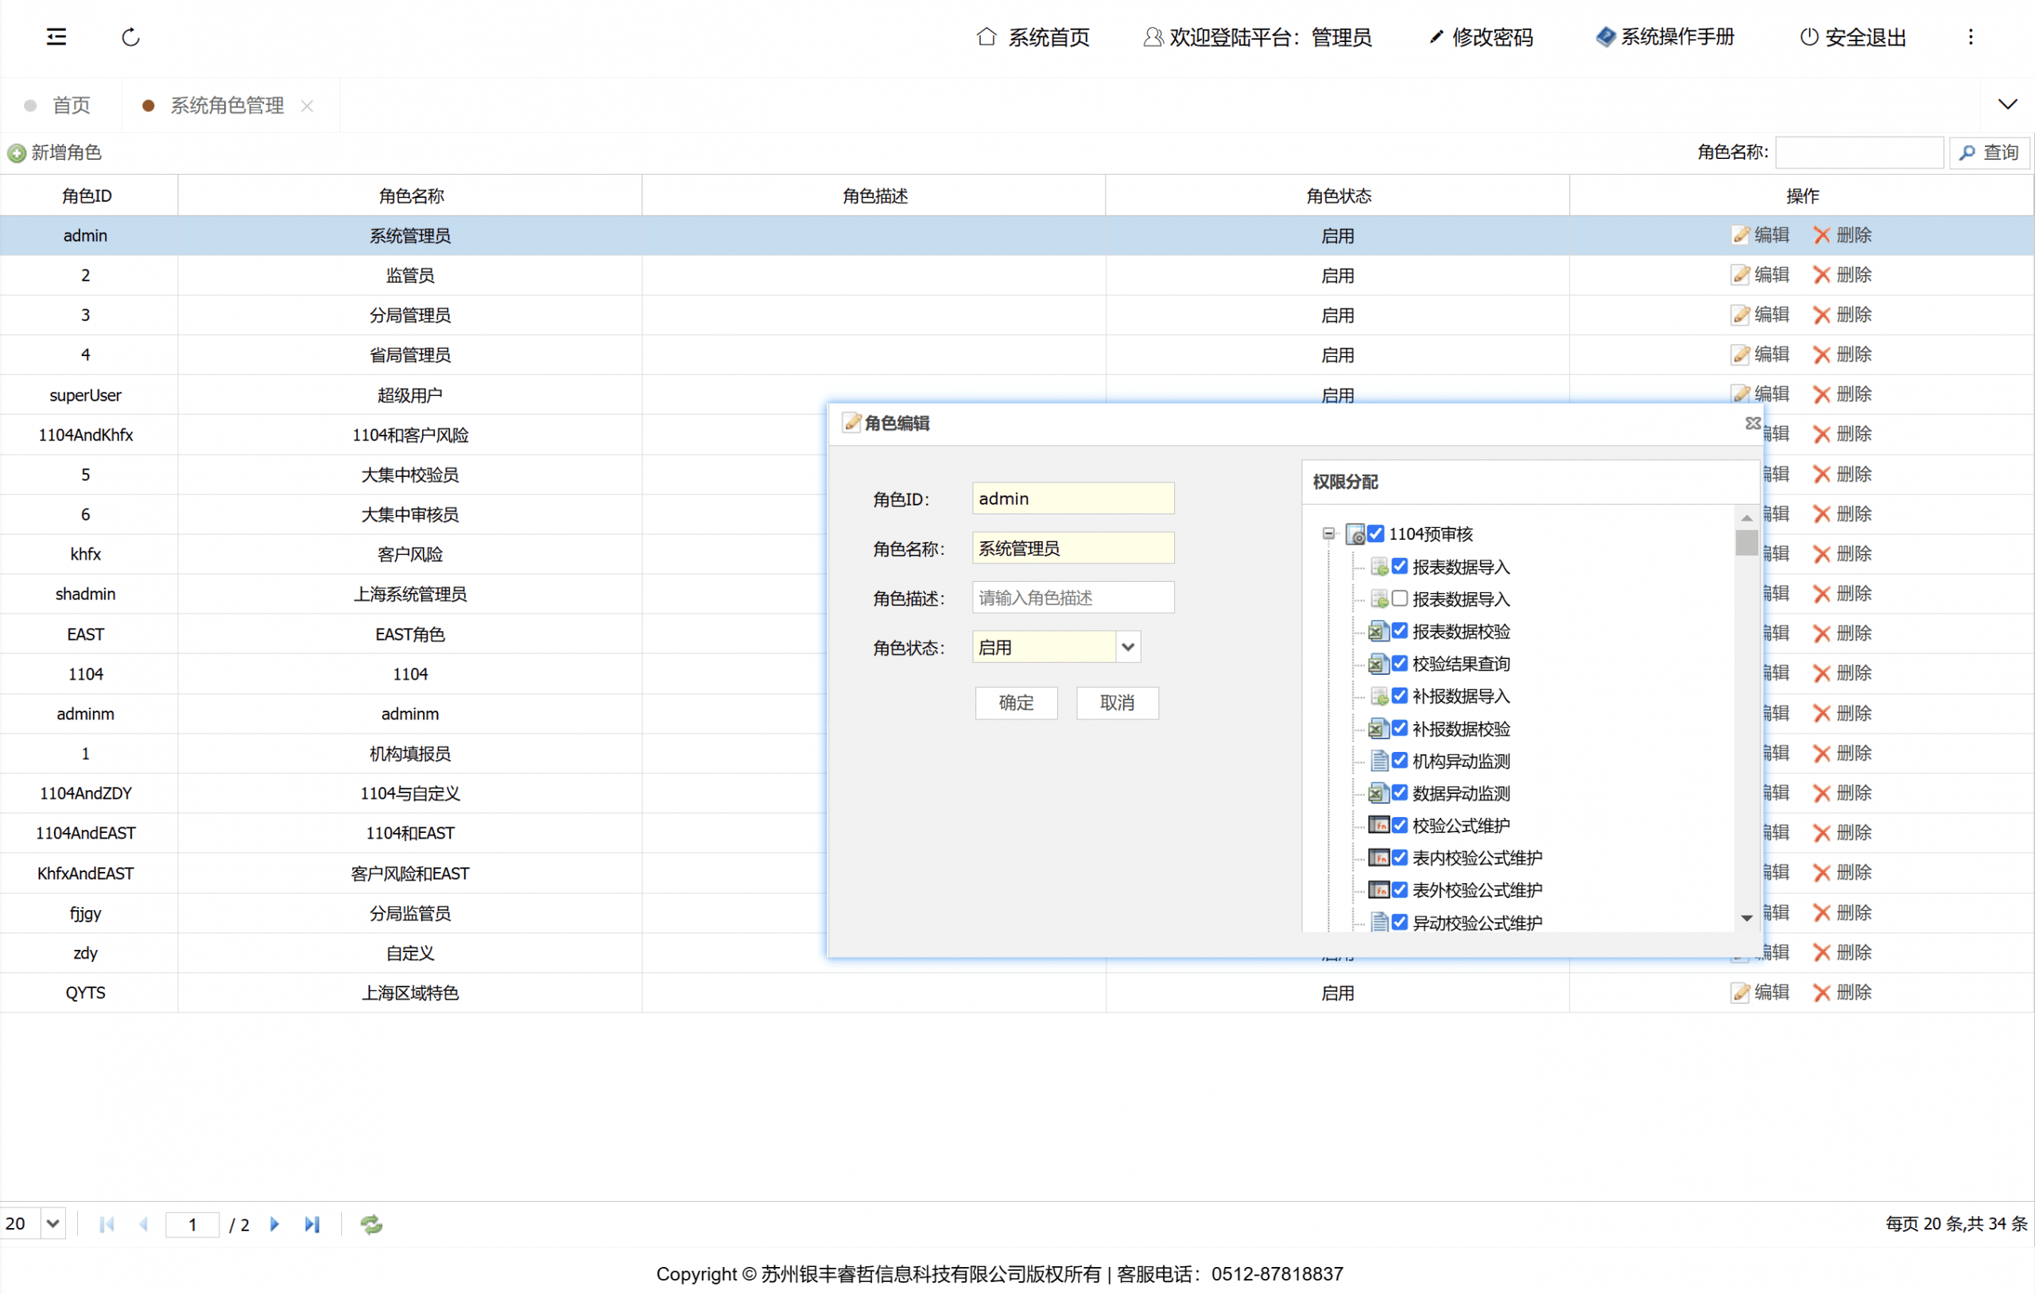
Task: Check the unchecked 报表数据导入 checkbox
Action: click(1400, 599)
